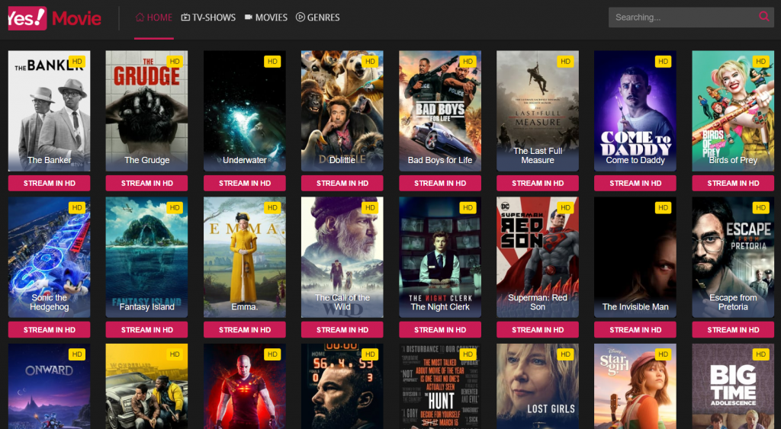This screenshot has width=781, height=429.
Task: Open the HOME tab
Action: coord(154,18)
